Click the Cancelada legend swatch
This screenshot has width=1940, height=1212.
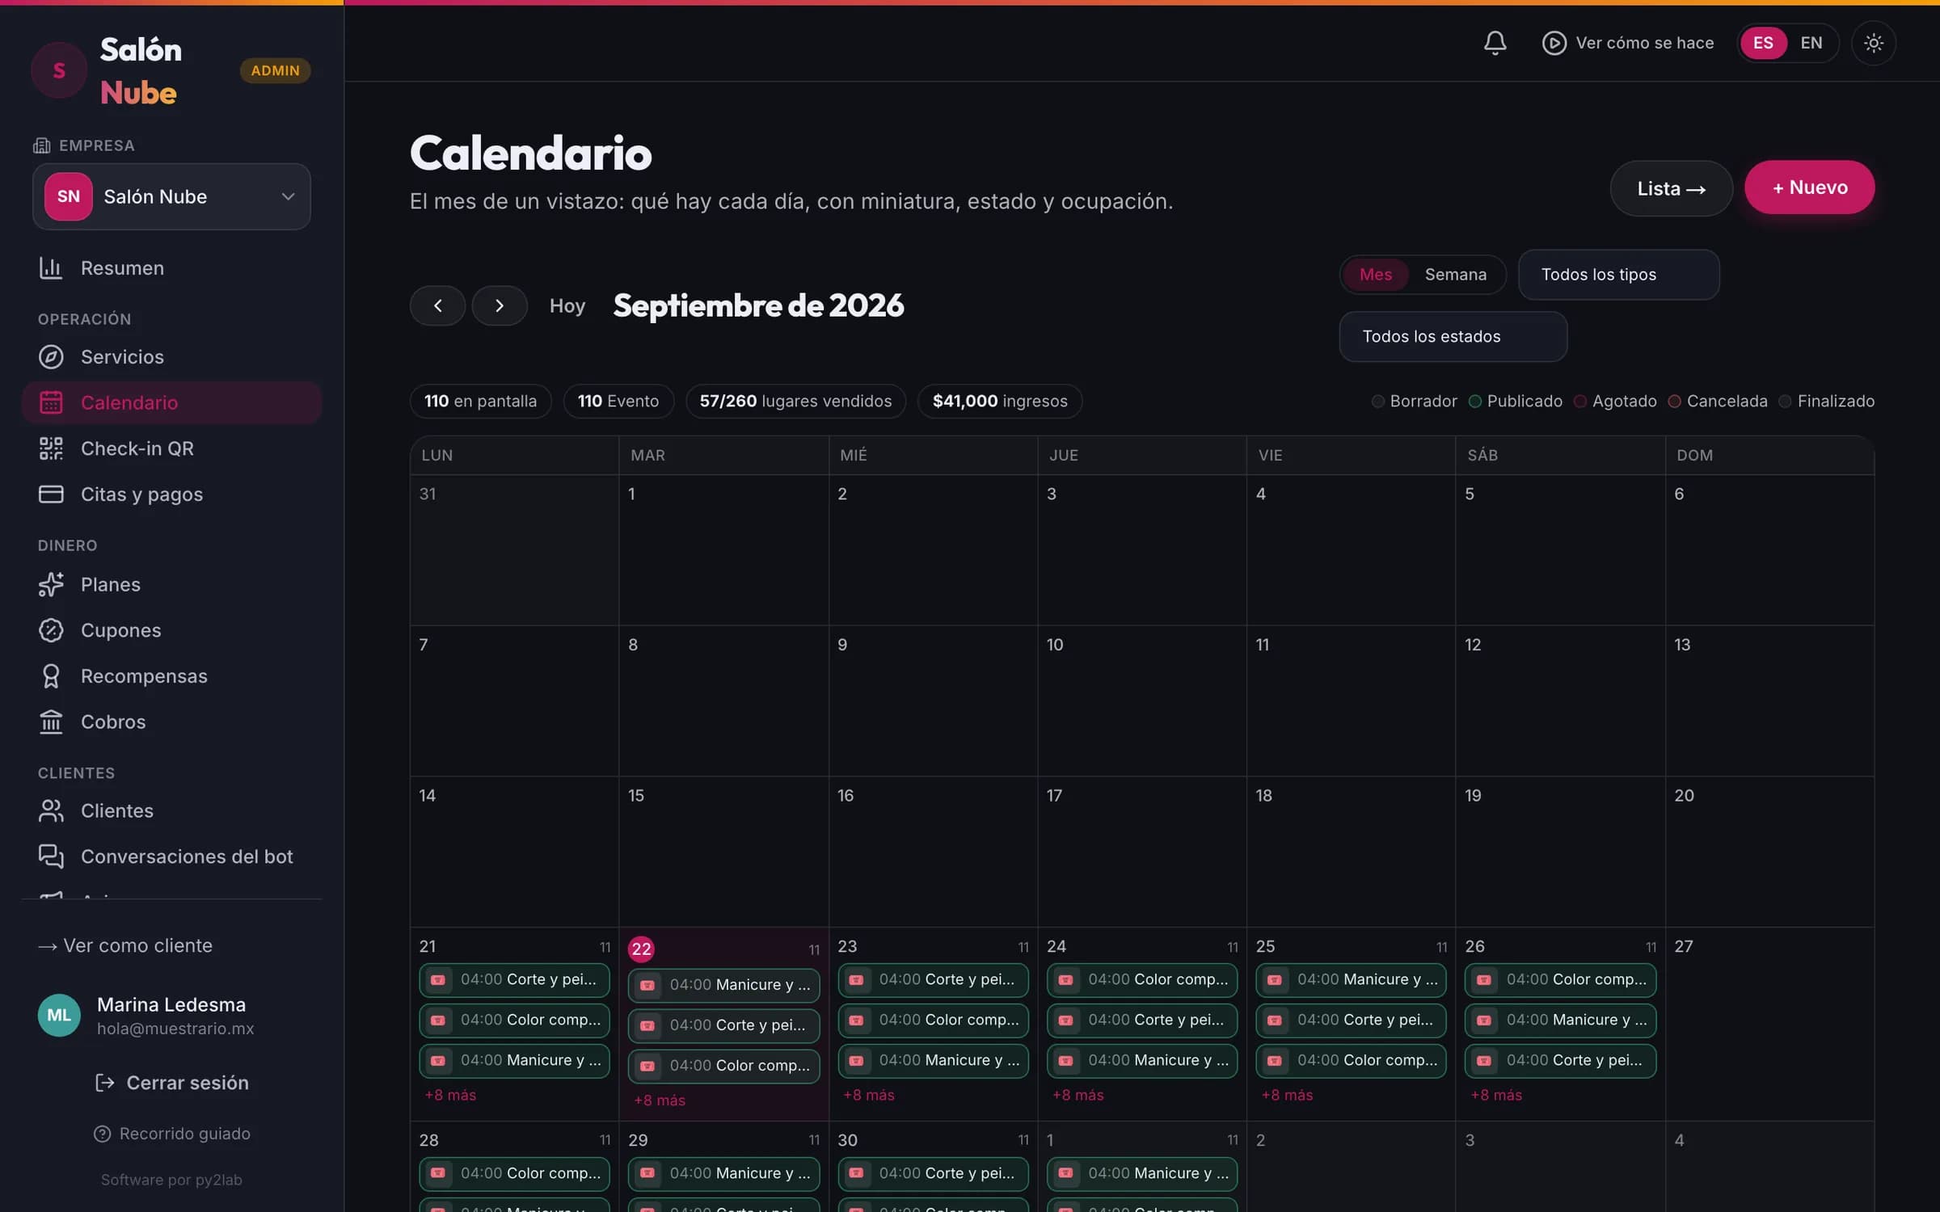pos(1674,402)
